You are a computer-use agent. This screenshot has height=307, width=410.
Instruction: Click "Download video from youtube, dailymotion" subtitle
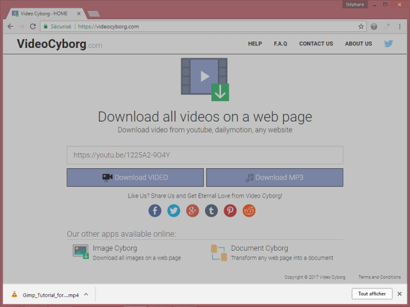tap(205, 130)
